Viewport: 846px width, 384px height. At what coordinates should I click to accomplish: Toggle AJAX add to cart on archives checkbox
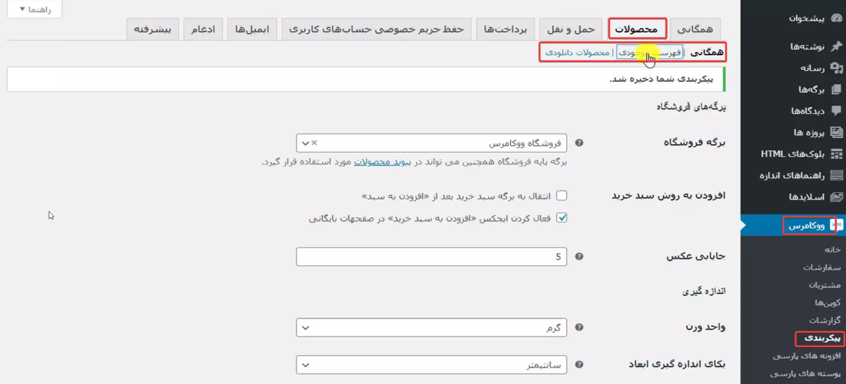tap(561, 217)
